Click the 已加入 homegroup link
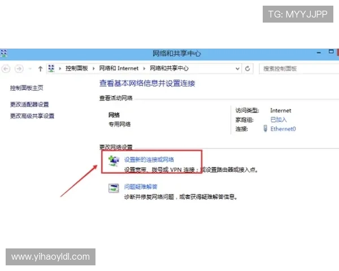This screenshot has width=339, height=271. coord(279,120)
